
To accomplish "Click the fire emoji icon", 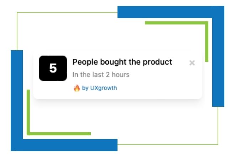I will click(77, 88).
